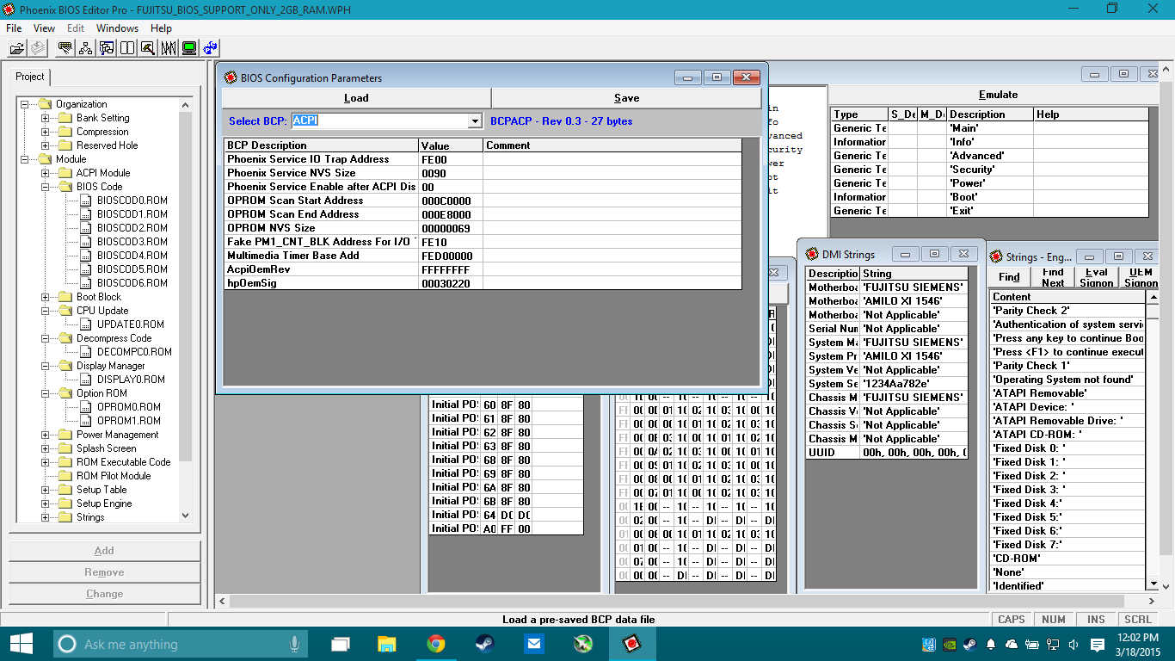Click the keyboard BCP editor toolbar icon
1175x661 pixels.
[65, 48]
